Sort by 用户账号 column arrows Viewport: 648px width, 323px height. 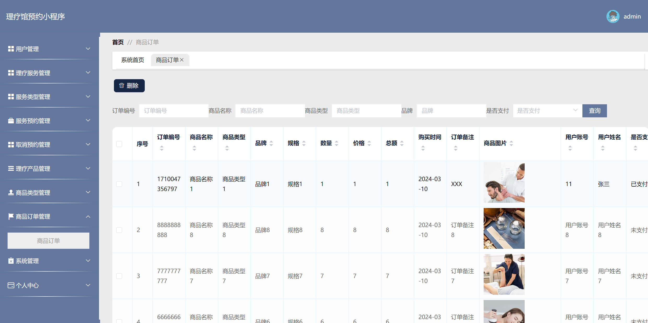(x=570, y=148)
